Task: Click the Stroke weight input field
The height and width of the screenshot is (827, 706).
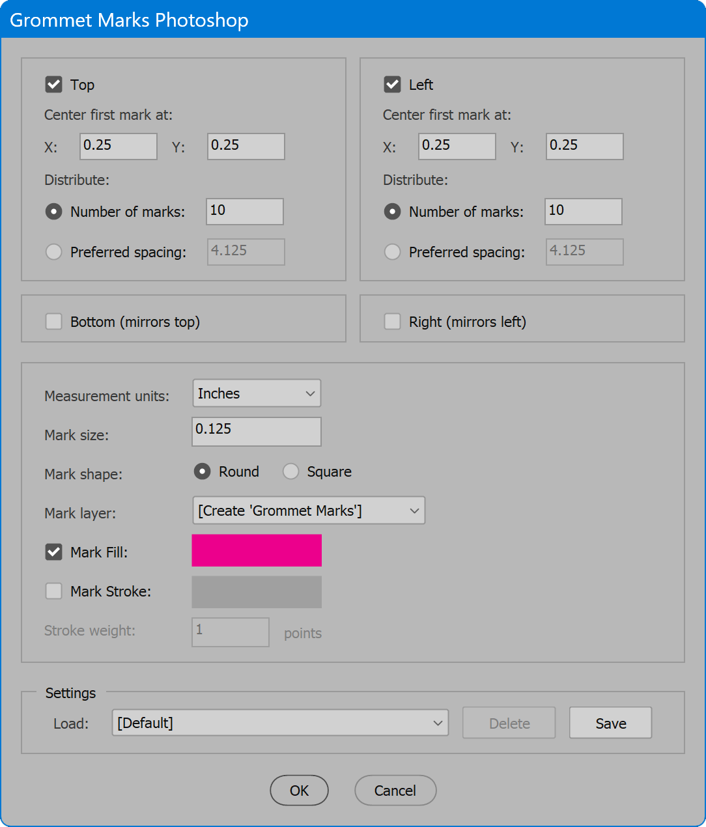Action: point(231,632)
